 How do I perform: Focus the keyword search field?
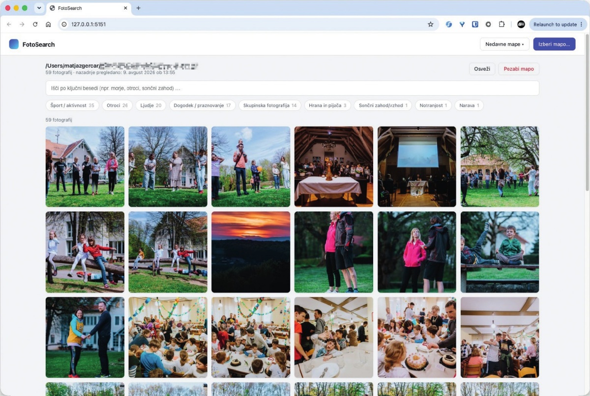point(293,88)
